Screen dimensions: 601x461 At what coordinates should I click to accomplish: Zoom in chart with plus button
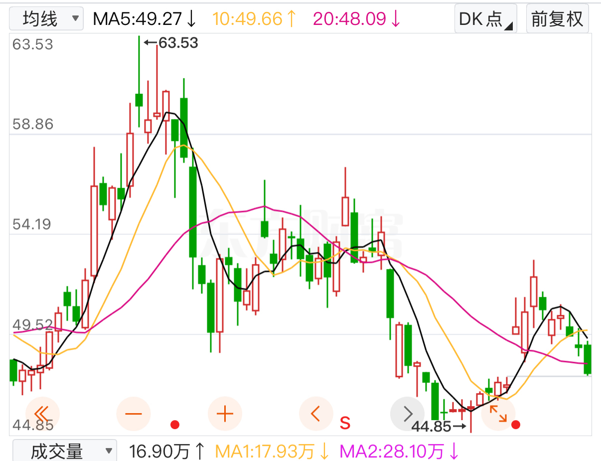click(225, 414)
